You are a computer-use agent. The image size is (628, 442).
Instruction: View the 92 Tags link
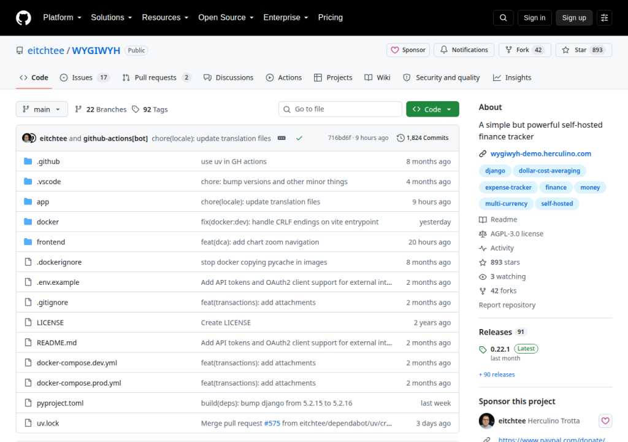pos(150,109)
